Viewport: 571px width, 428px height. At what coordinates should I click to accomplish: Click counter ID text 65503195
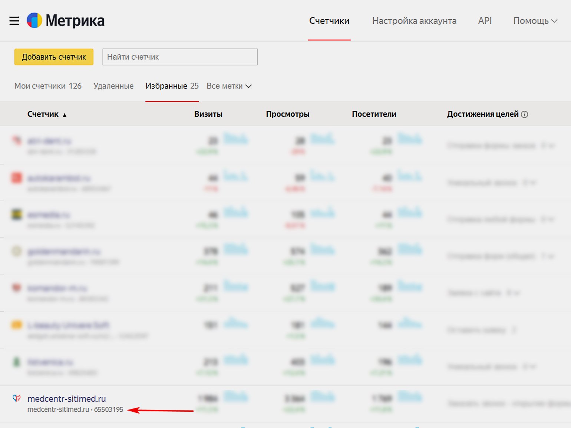pyautogui.click(x=109, y=409)
